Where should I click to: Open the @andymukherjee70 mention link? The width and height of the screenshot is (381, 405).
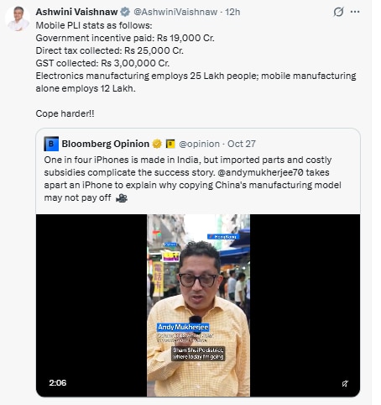coord(260,172)
